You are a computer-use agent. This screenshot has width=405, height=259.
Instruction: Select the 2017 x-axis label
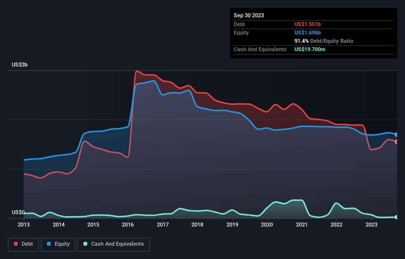[163, 225]
